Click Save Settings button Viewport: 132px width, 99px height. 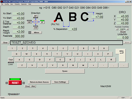click(x=60, y=82)
